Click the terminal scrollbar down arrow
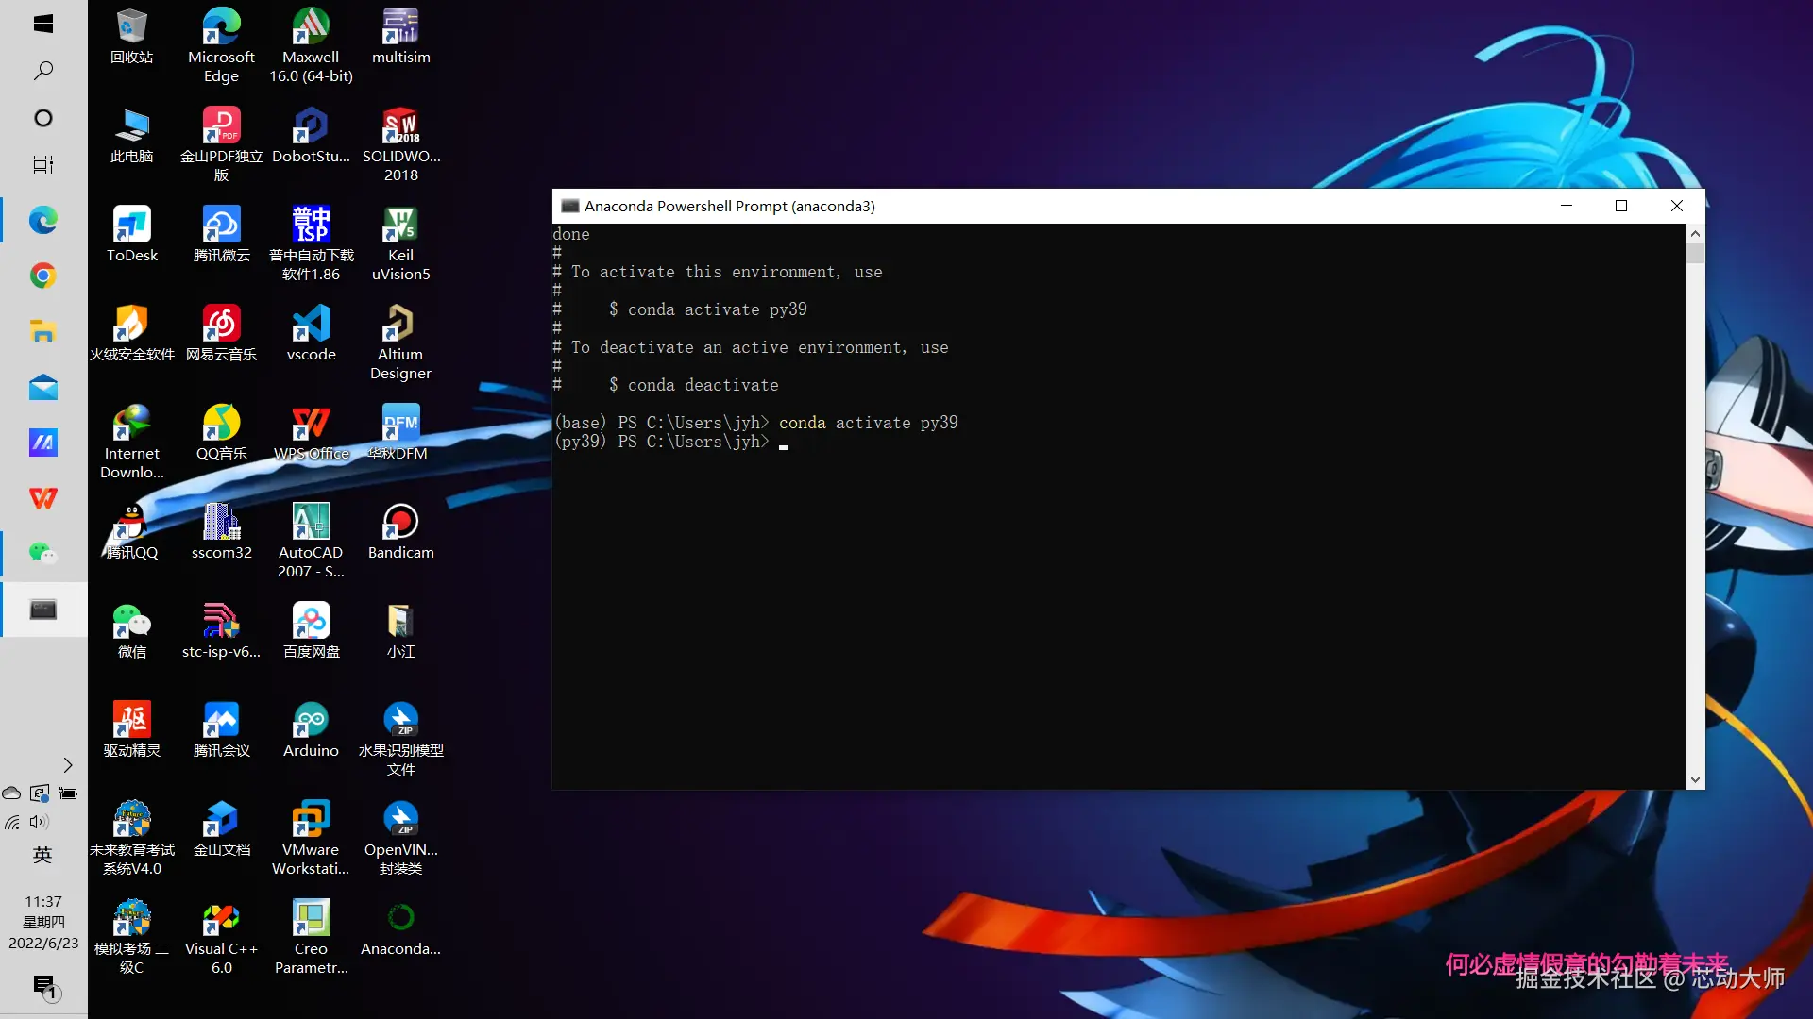 1695,779
